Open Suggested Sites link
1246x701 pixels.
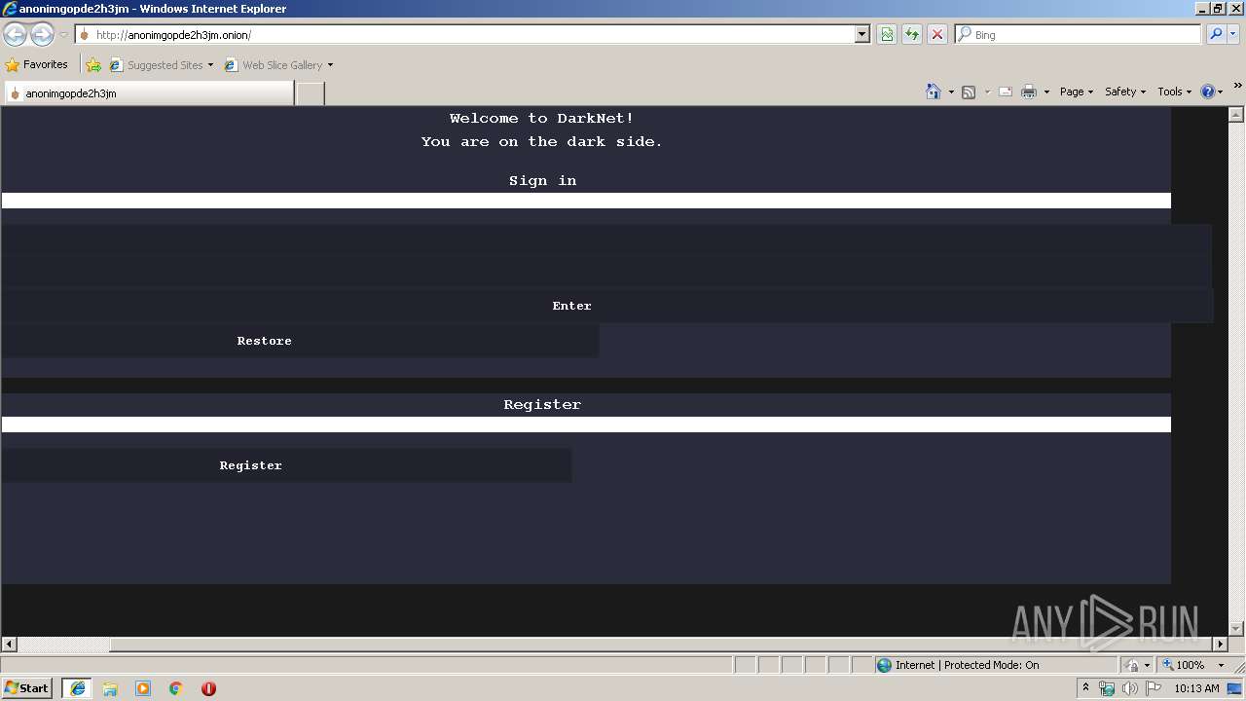(x=161, y=65)
